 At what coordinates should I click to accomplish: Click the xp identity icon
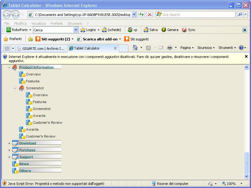[x=130, y=30]
